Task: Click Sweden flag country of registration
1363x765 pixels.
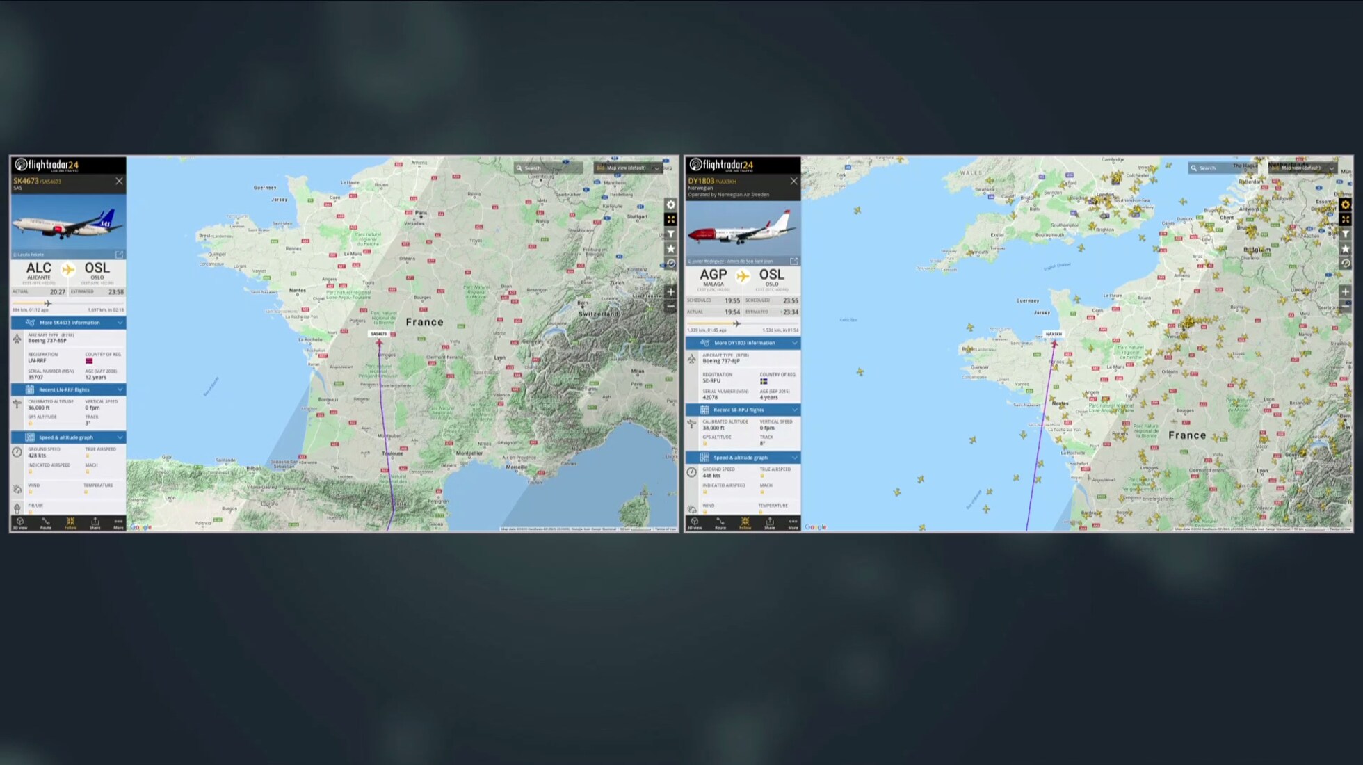Action: tap(764, 381)
